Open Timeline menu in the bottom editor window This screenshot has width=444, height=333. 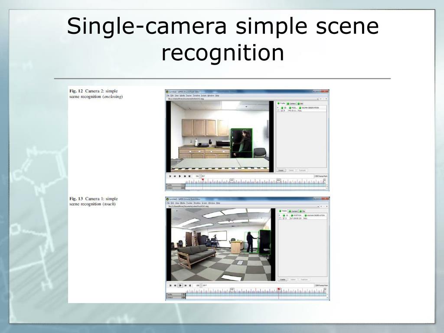click(197, 203)
